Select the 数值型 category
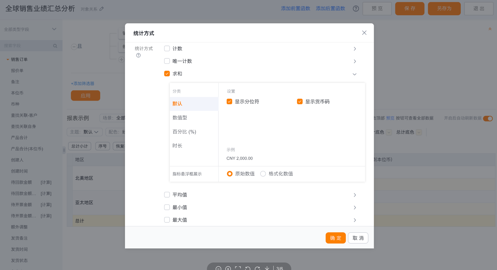Viewport: 497px width, 270px height. [180, 118]
